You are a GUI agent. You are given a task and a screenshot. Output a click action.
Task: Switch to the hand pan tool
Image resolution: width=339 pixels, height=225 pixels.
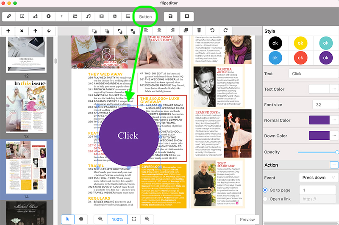click(x=81, y=219)
